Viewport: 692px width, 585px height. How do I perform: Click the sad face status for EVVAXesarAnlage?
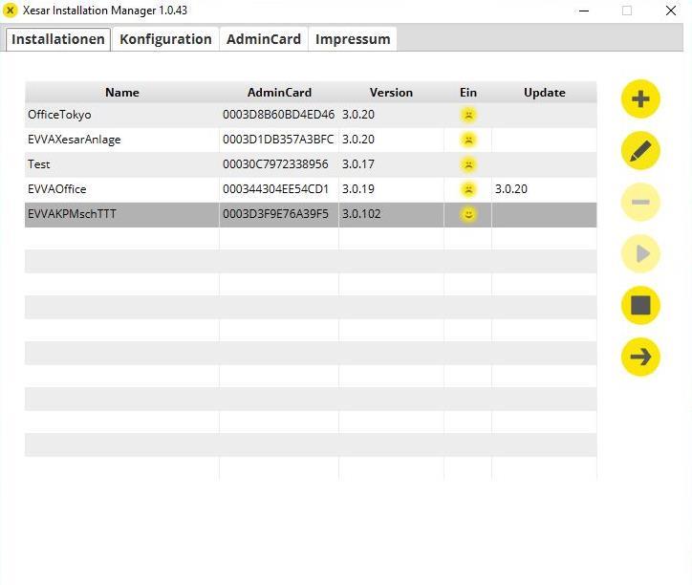click(x=468, y=140)
